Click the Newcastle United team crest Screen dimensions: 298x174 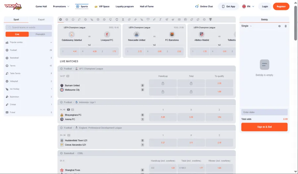[x=136, y=34]
